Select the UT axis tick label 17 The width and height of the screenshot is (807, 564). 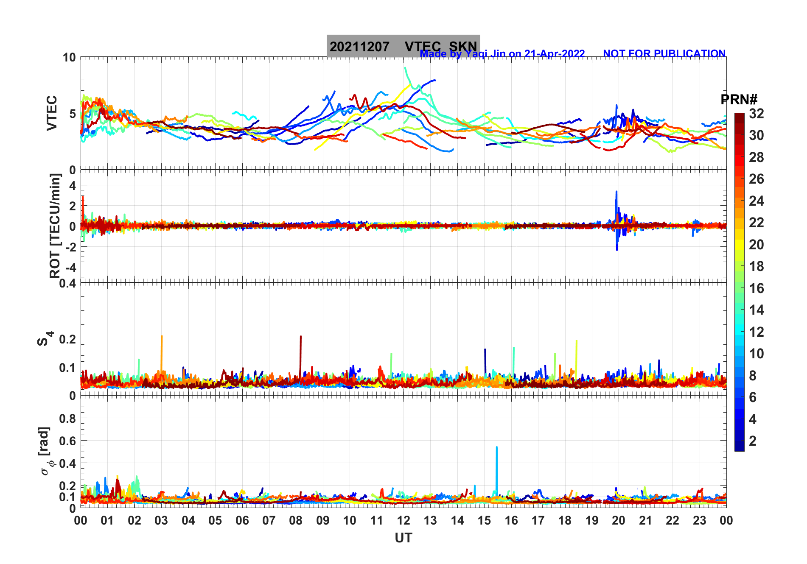(x=538, y=520)
